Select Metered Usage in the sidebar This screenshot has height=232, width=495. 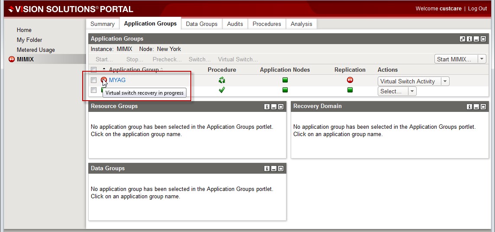point(35,50)
